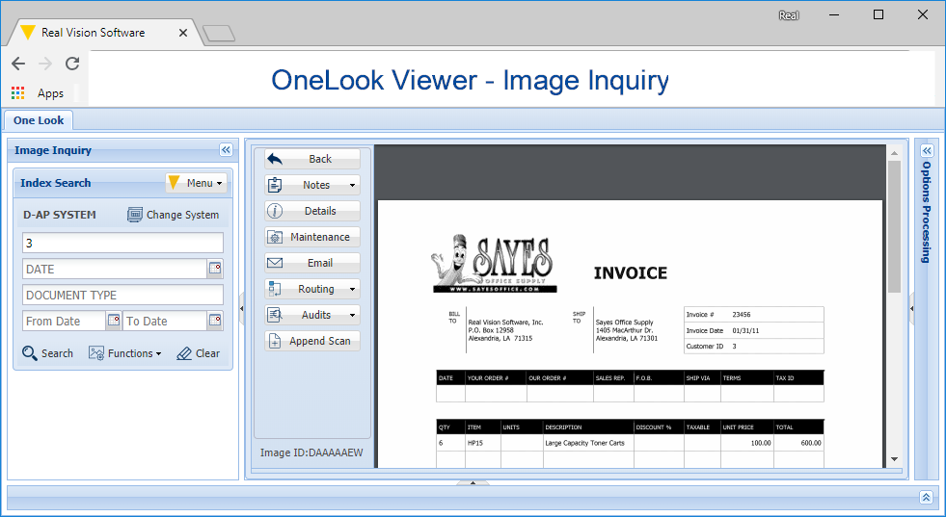Expand the Routing dropdown arrow
This screenshot has width=946, height=517.
(x=352, y=289)
